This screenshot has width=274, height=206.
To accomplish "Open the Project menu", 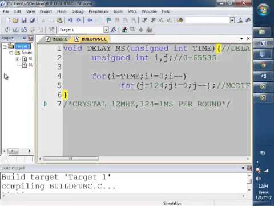I will coord(46,11).
